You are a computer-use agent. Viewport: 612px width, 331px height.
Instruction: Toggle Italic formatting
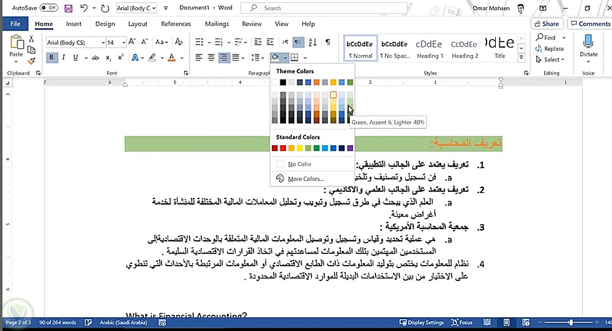click(x=63, y=57)
